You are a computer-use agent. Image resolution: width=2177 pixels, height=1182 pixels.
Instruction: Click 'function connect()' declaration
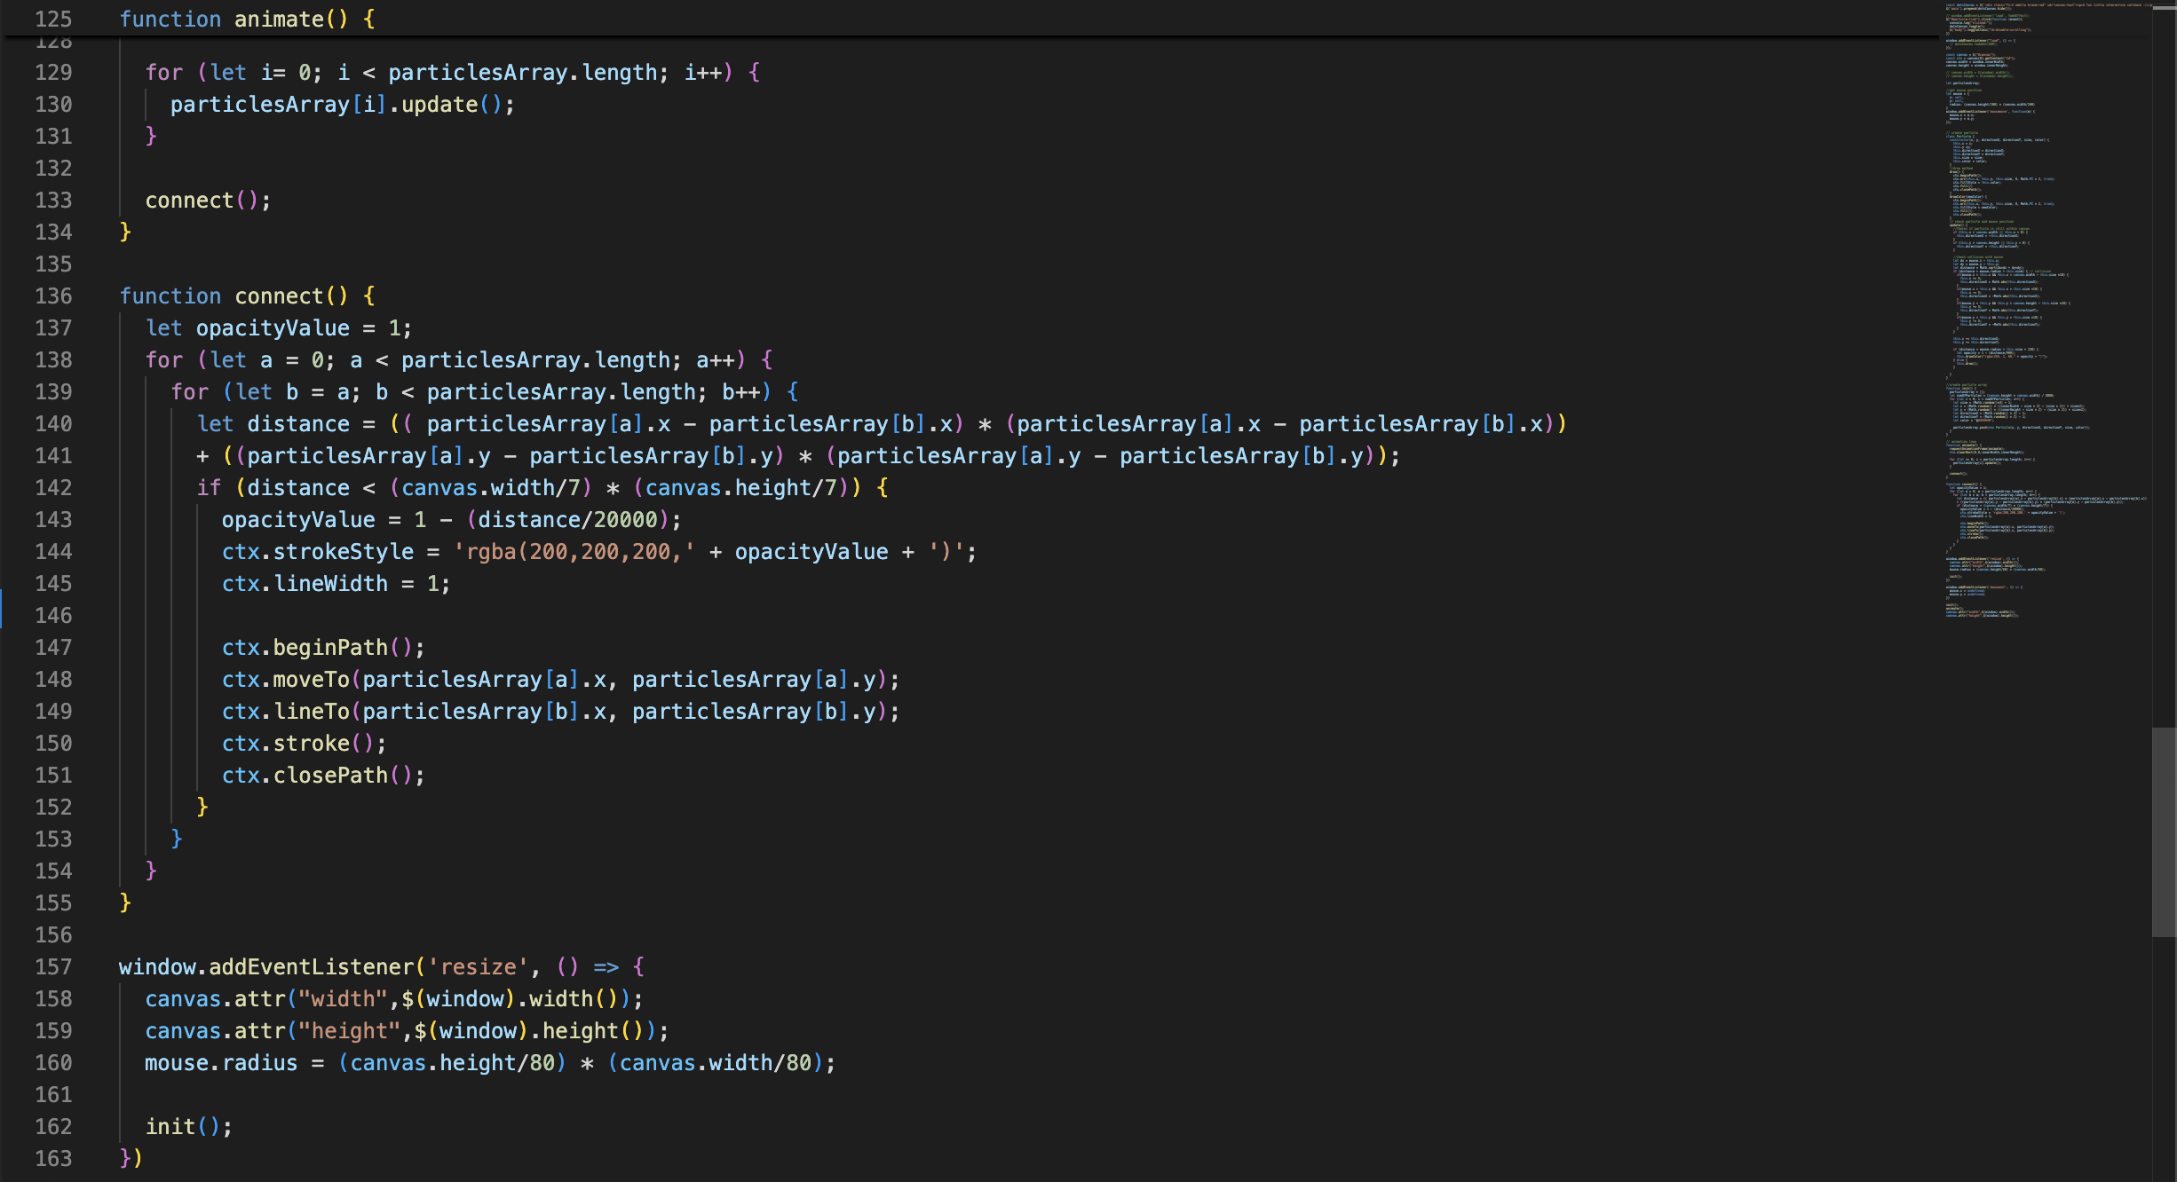(x=247, y=295)
